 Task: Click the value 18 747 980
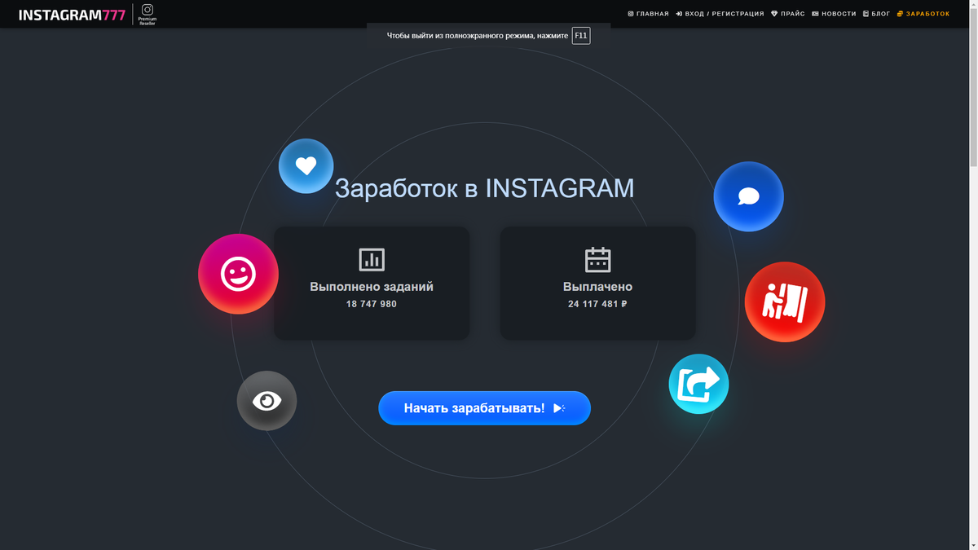coord(372,304)
